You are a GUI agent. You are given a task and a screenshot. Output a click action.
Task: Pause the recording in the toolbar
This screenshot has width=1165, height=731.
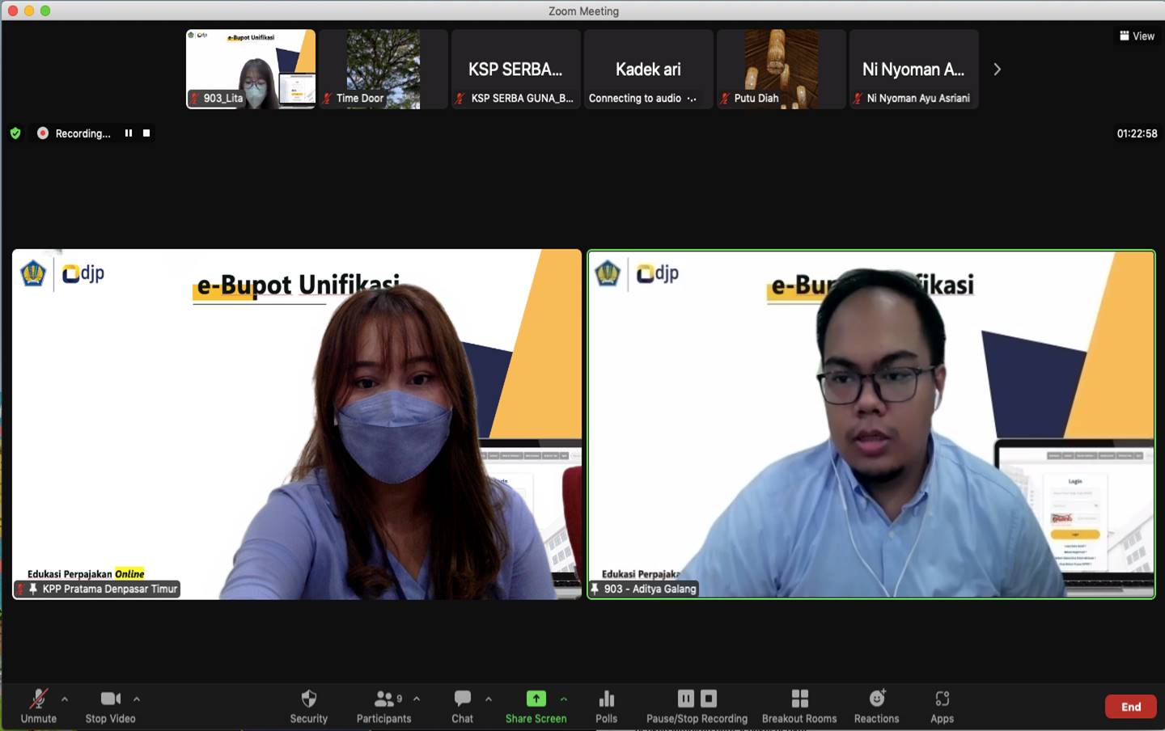coord(685,699)
